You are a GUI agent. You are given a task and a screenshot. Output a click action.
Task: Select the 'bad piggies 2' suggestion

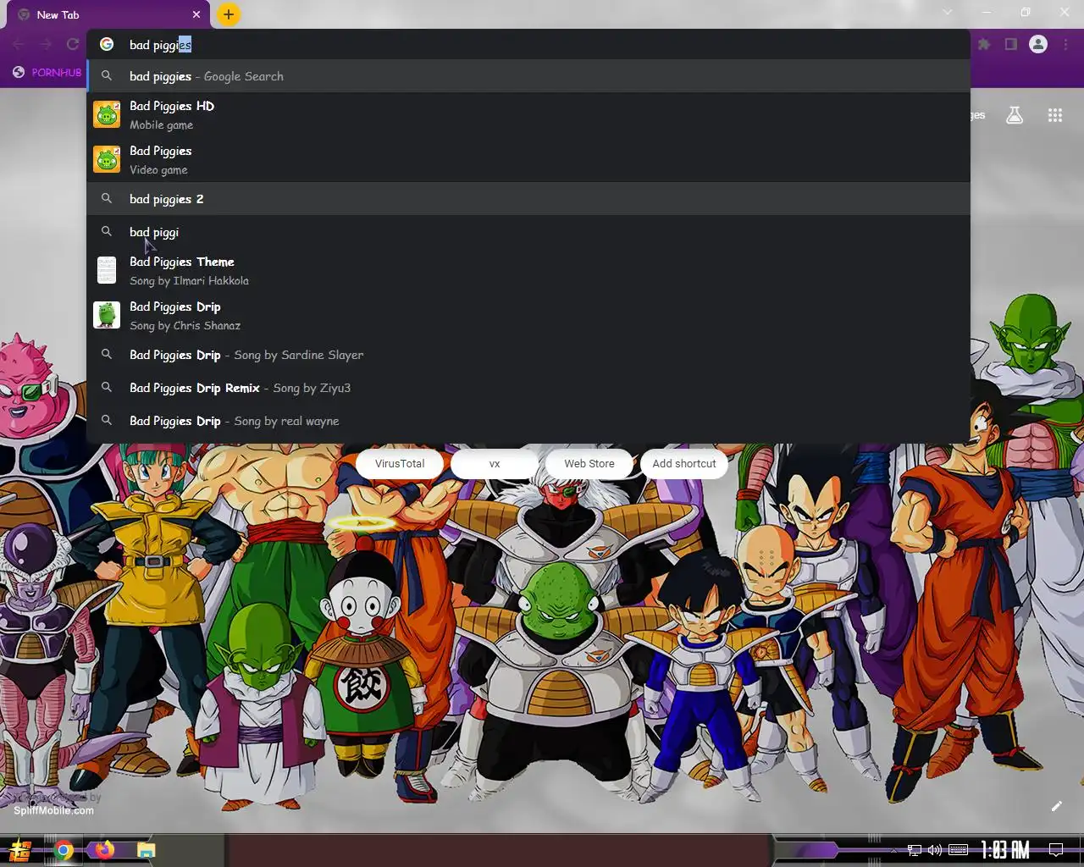(528, 199)
